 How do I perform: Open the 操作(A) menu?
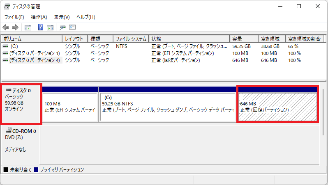[39, 17]
